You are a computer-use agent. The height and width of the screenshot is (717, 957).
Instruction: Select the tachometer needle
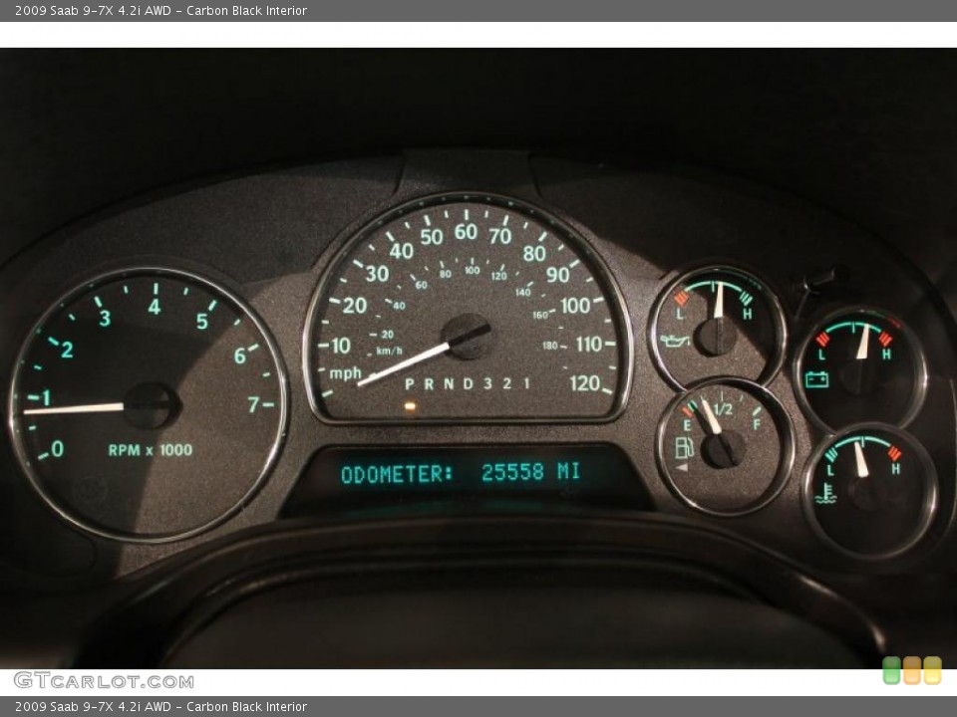coord(74,408)
